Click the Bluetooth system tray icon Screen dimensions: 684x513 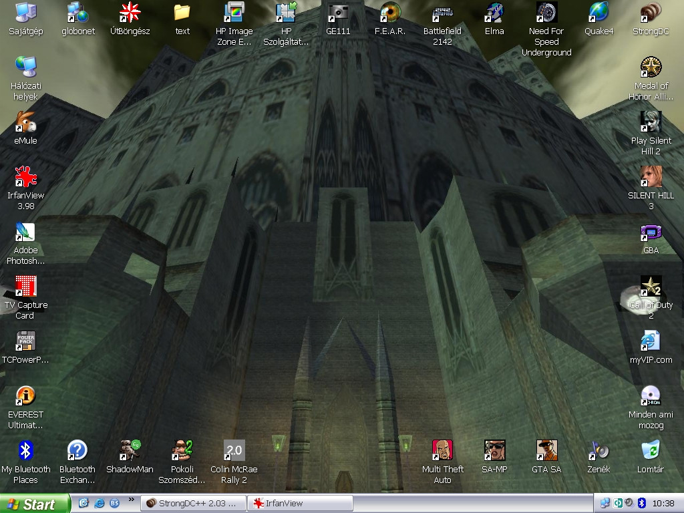point(641,504)
